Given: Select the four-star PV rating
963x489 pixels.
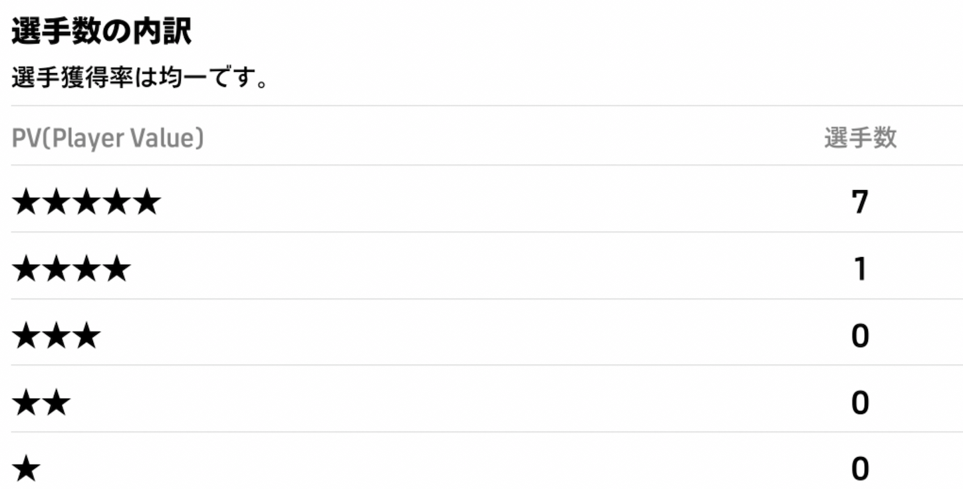Looking at the screenshot, I should coord(71,270).
